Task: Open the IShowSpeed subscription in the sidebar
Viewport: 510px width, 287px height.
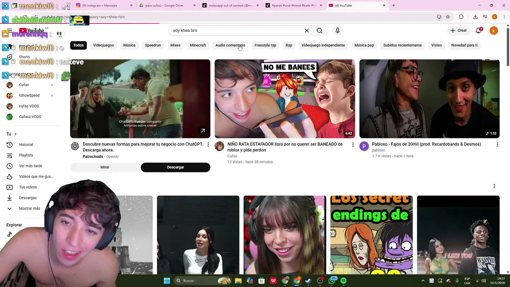Action: [x=29, y=95]
